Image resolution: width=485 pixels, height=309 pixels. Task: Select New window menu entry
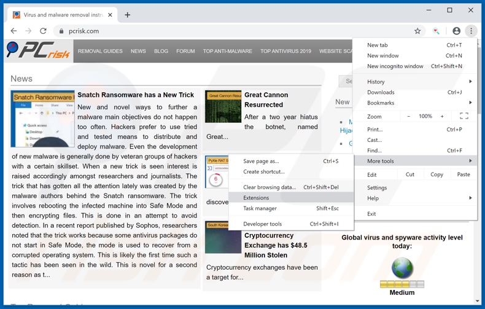[x=415, y=56]
